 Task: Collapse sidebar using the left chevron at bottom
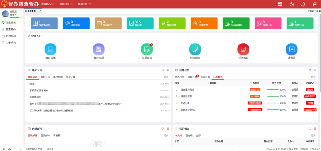tap(21, 149)
